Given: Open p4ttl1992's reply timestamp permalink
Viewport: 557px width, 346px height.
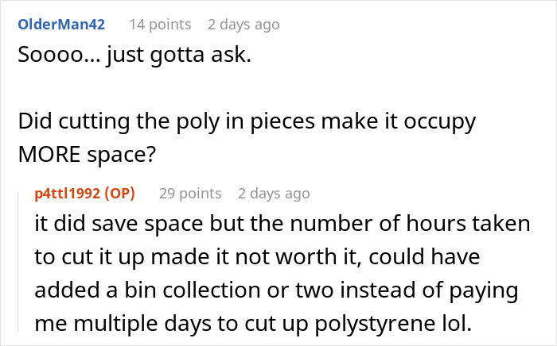Looking at the screenshot, I should [274, 194].
